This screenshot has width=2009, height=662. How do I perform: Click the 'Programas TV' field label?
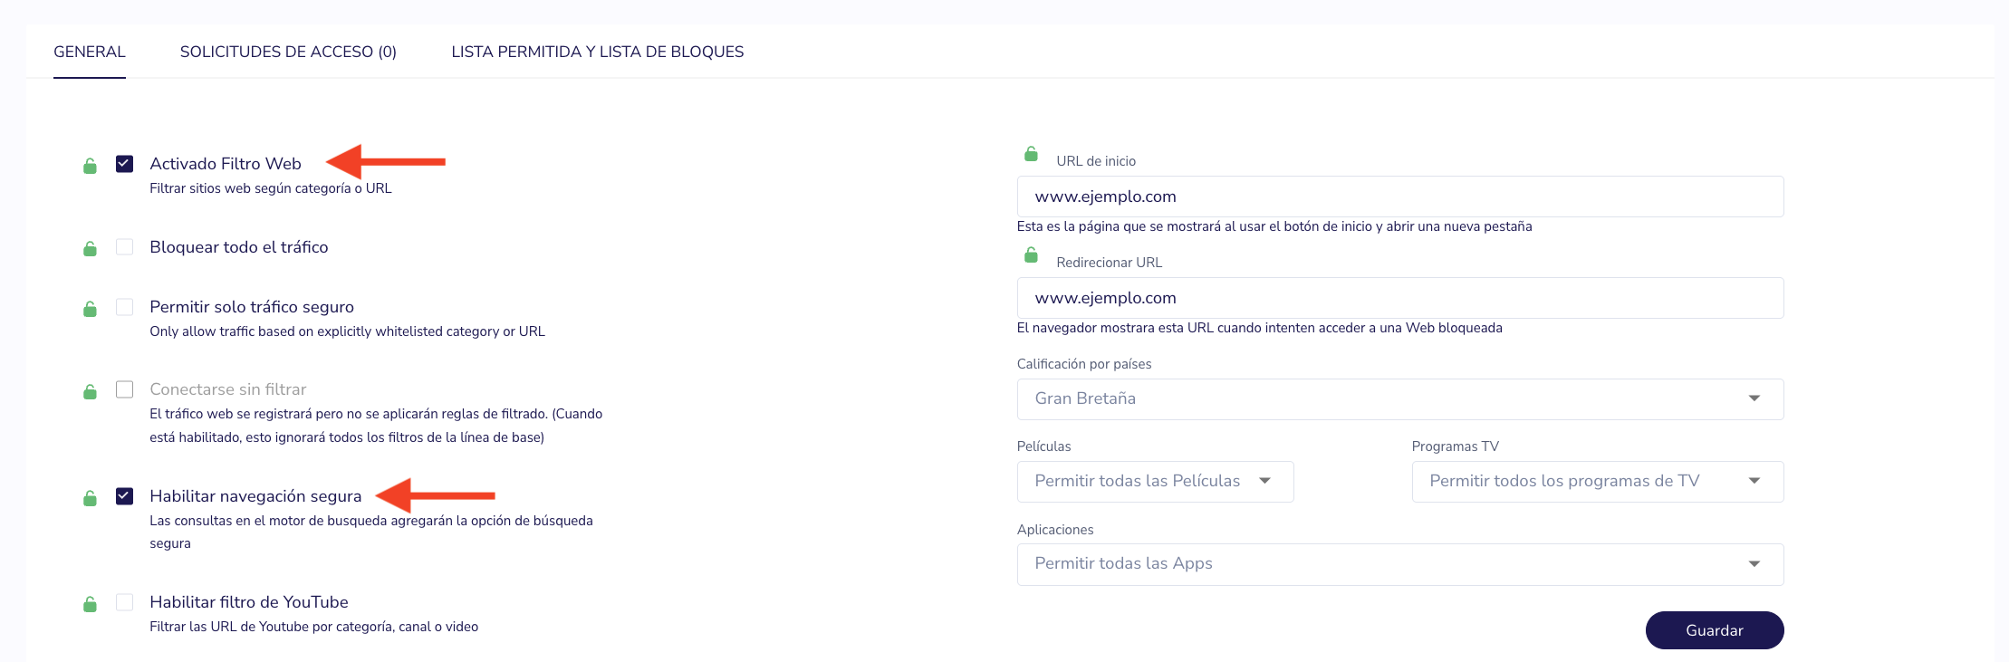point(1456,446)
